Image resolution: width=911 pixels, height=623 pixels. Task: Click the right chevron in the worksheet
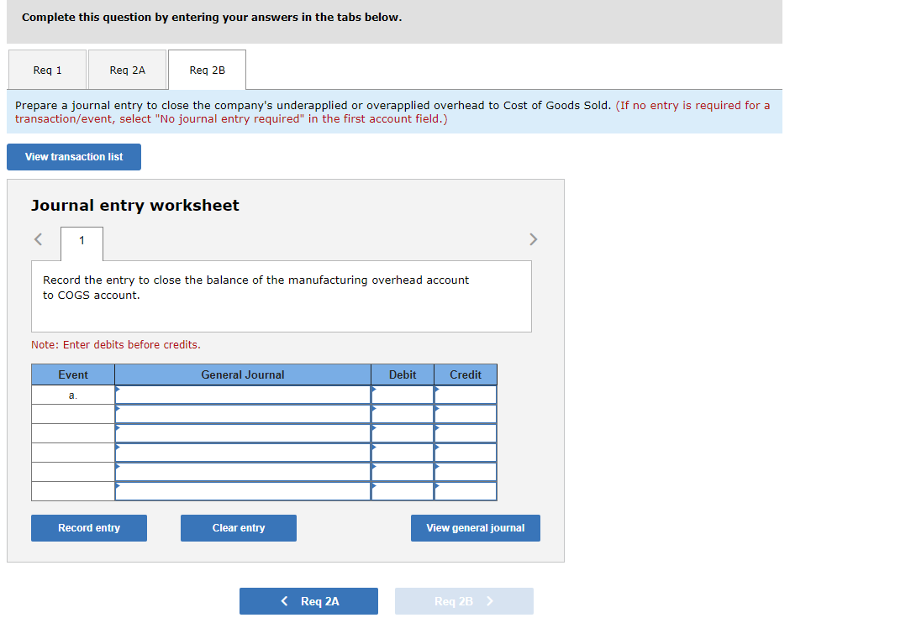(x=534, y=239)
